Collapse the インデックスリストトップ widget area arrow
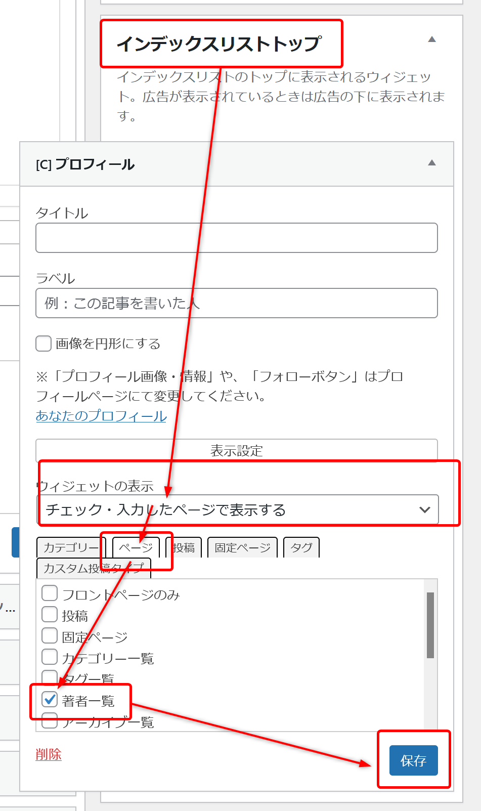 (x=431, y=39)
